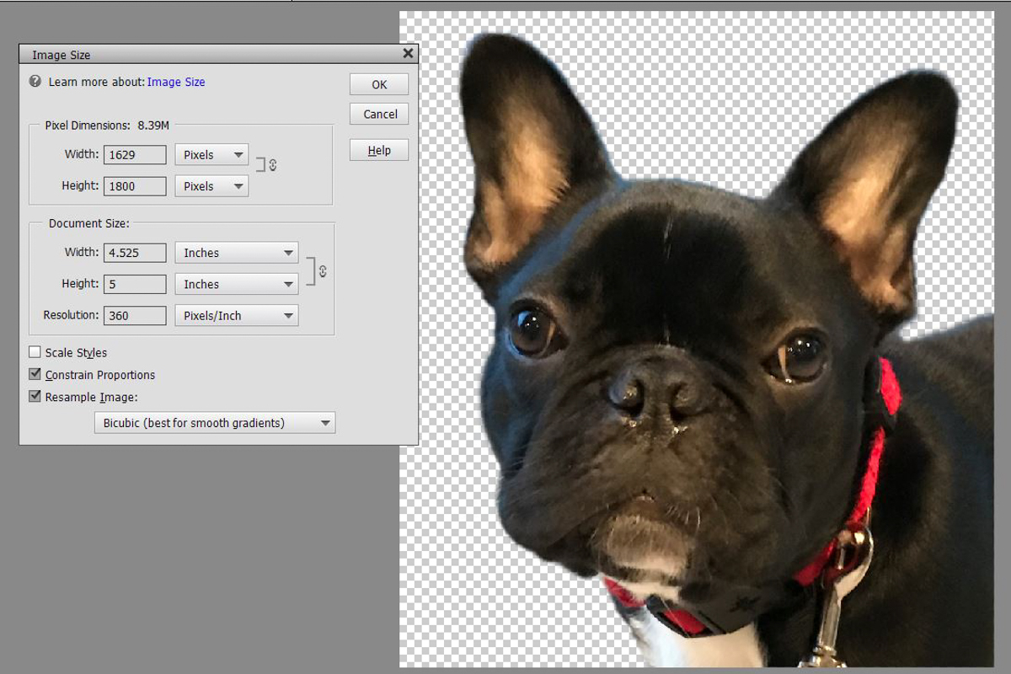Enable the Scale Styles checkbox

click(x=35, y=352)
